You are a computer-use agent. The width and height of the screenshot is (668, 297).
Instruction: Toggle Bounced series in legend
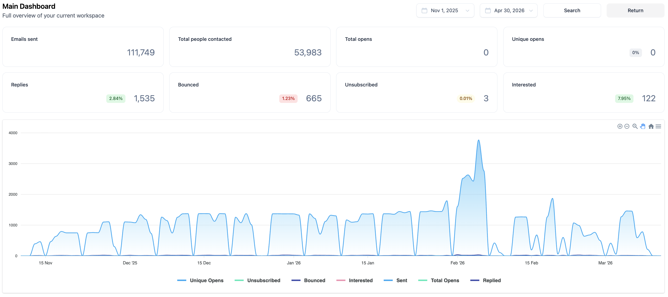[x=308, y=280]
